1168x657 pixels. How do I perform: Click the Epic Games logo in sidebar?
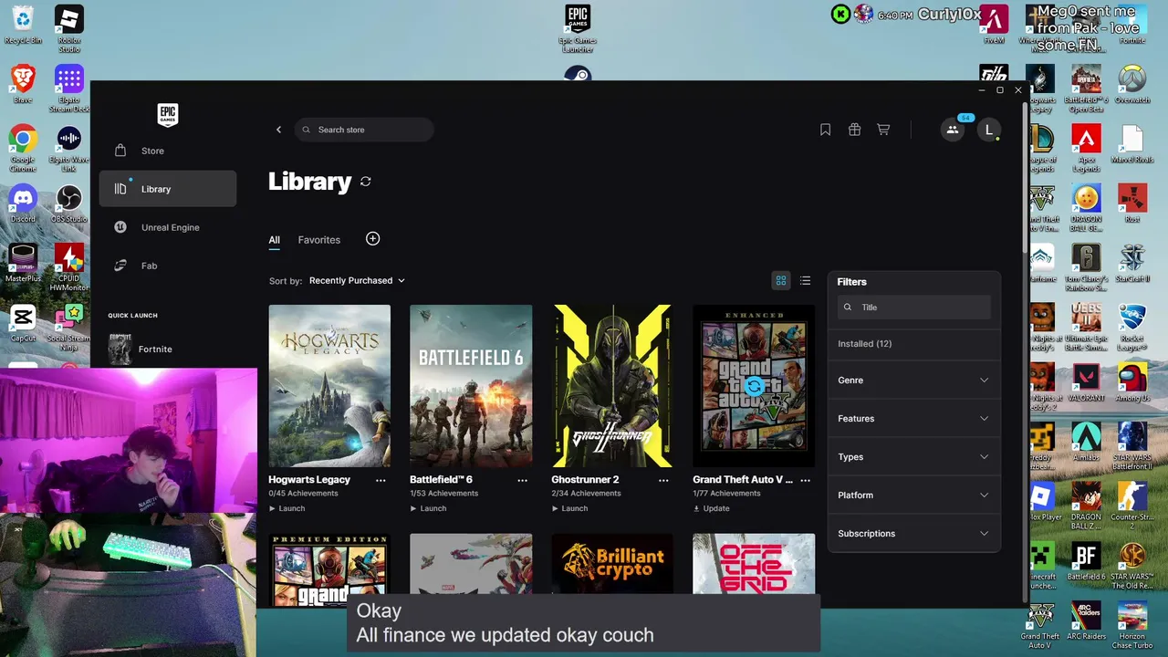[x=168, y=114]
